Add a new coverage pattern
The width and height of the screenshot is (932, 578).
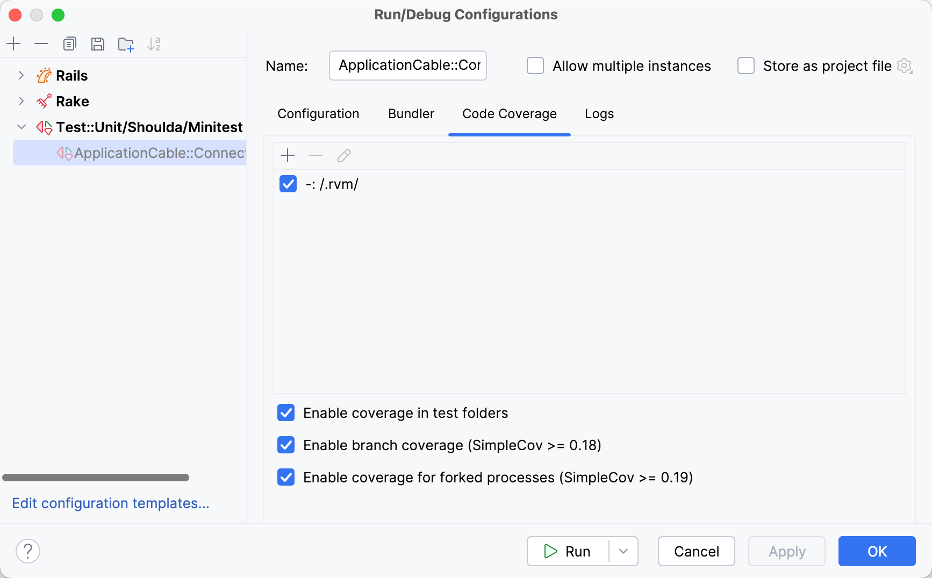(288, 155)
